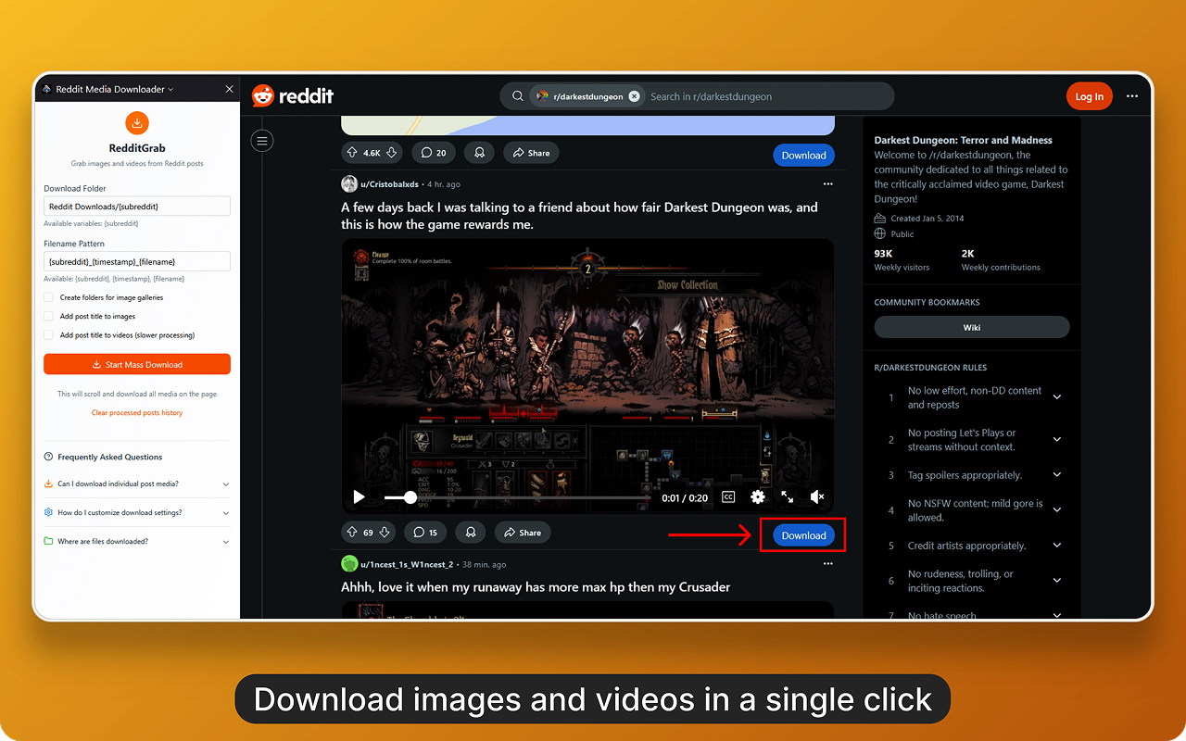Screen dimensions: 1186x741
Task: Click the Reddit logo home link
Action: pos(293,95)
